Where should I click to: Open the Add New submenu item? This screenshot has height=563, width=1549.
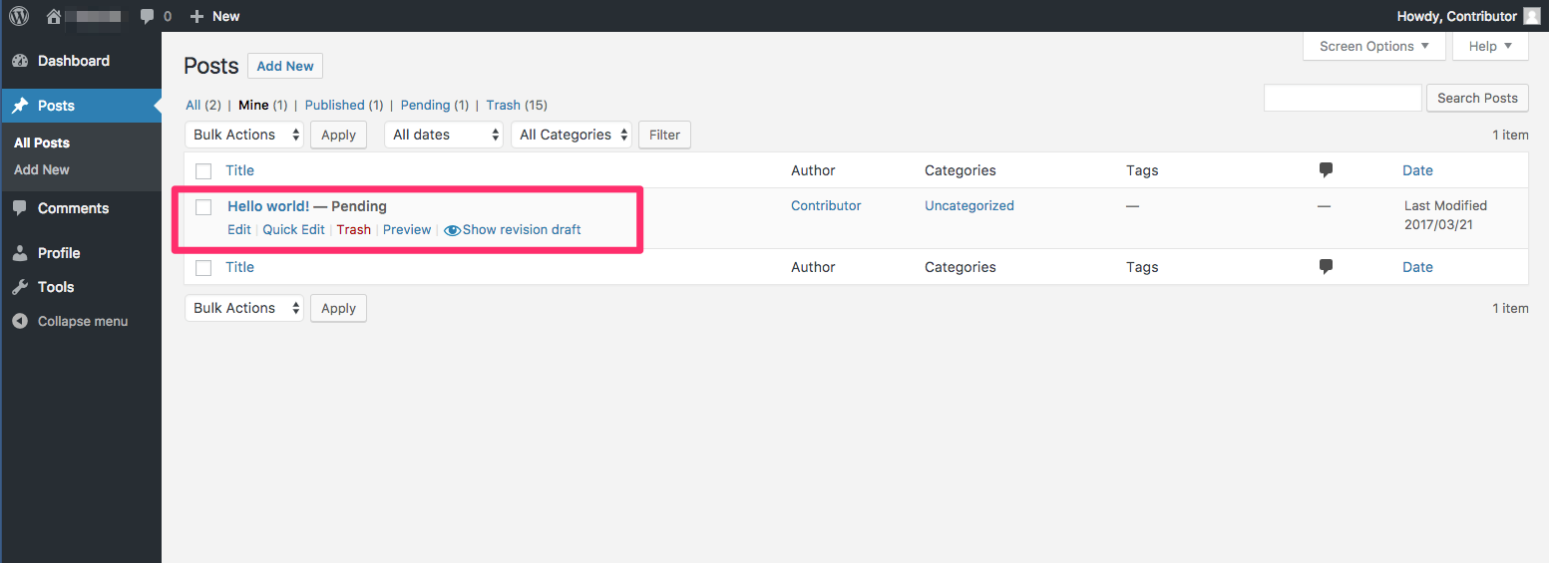point(42,169)
